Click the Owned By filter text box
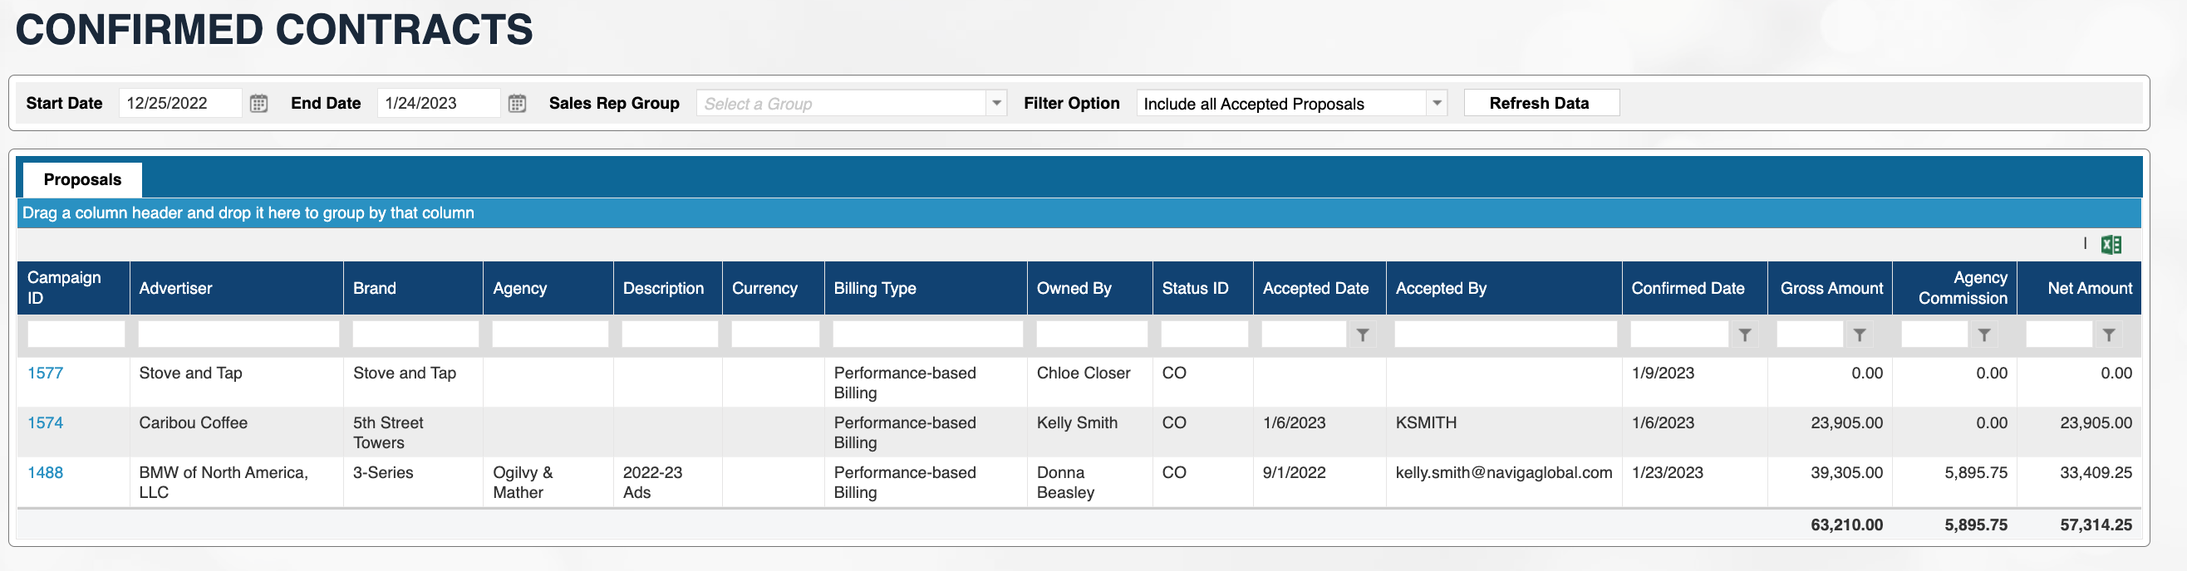2187x571 pixels. (x=1091, y=334)
